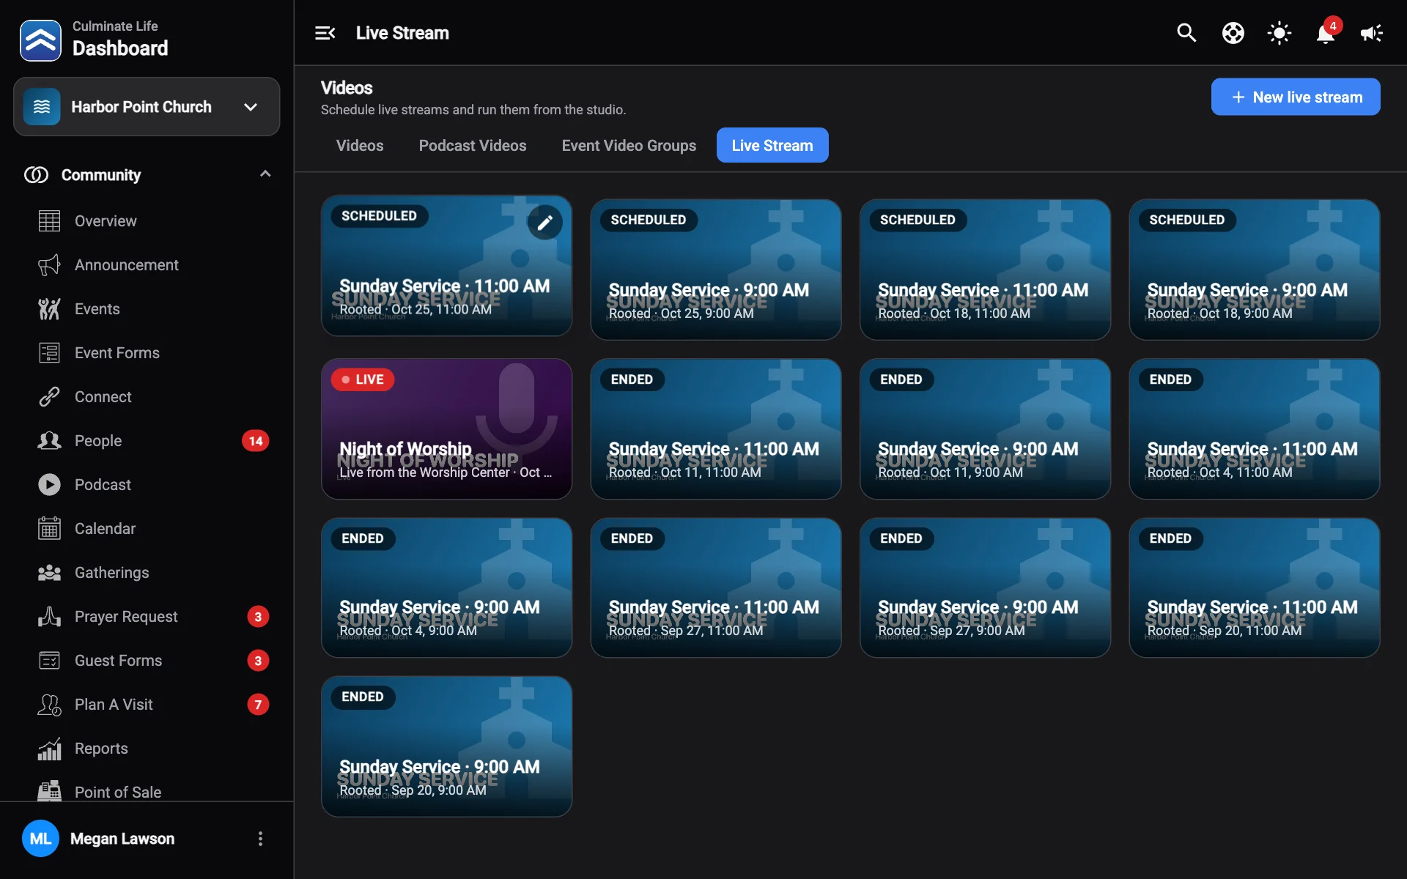Switch to the Videos tab
Screen dimensions: 1407x879
coord(360,146)
